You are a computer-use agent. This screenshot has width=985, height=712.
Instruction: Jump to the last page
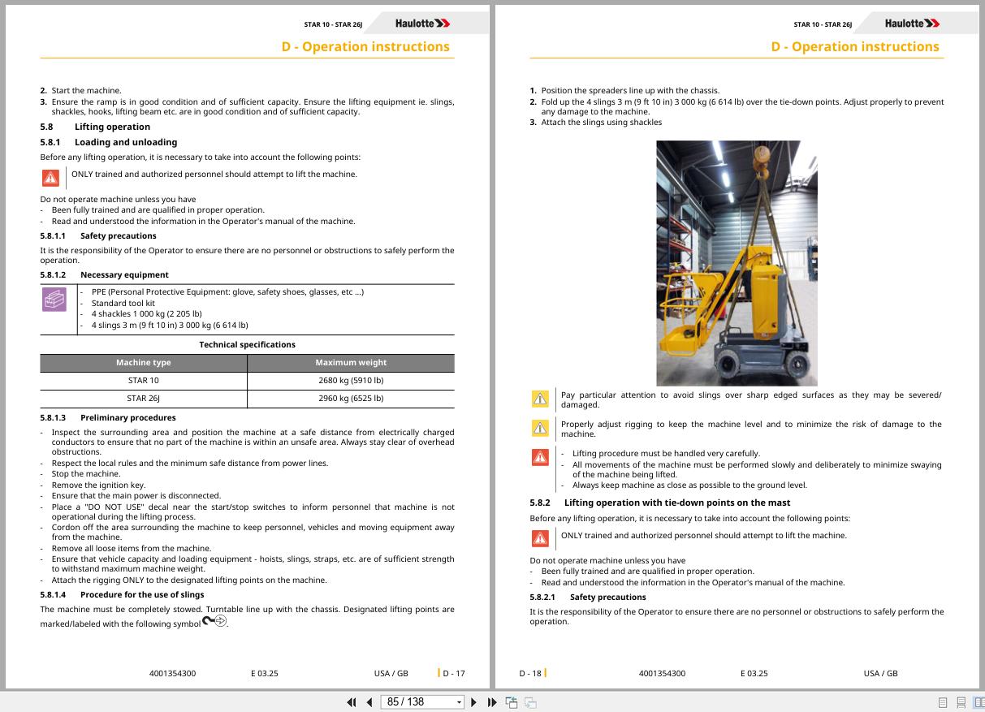click(492, 702)
